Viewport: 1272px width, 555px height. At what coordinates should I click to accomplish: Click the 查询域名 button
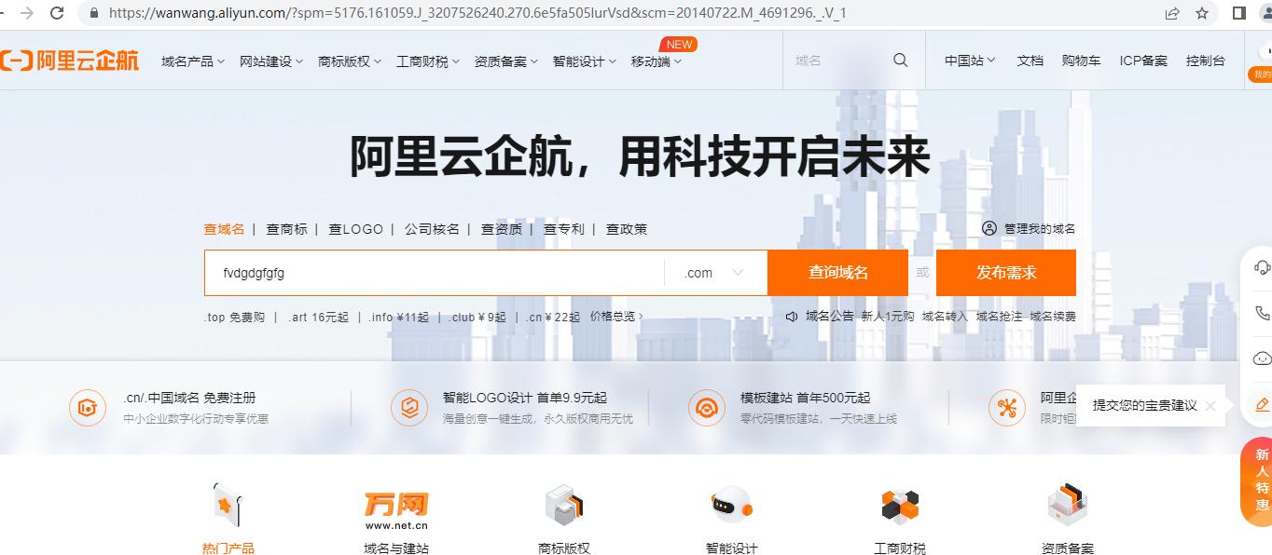point(836,272)
